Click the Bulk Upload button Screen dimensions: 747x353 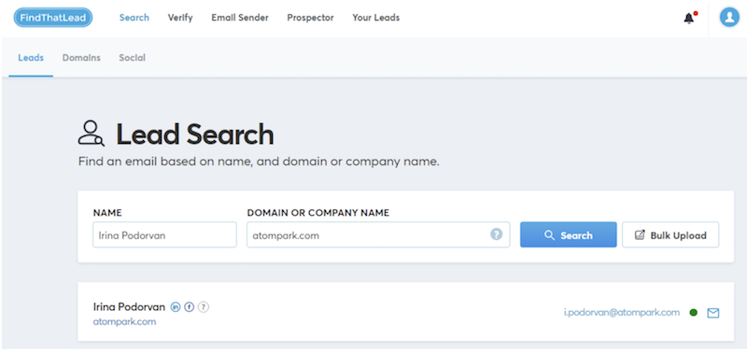670,234
